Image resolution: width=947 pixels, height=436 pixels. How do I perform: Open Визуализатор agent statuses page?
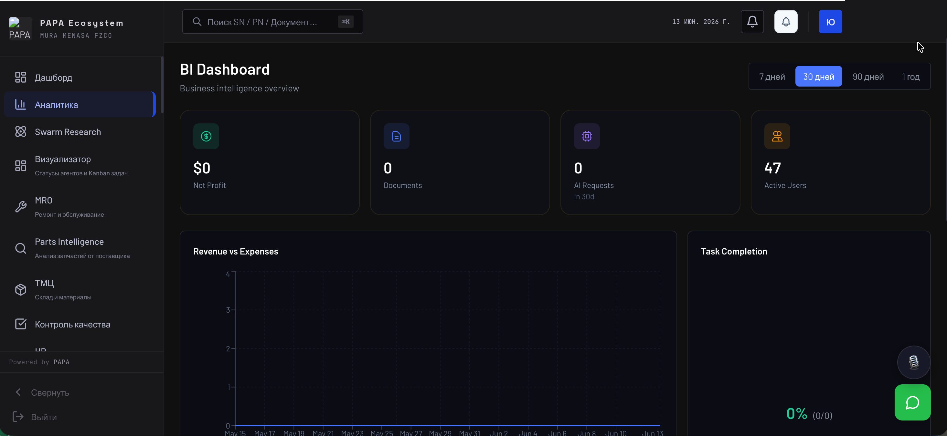(80, 166)
